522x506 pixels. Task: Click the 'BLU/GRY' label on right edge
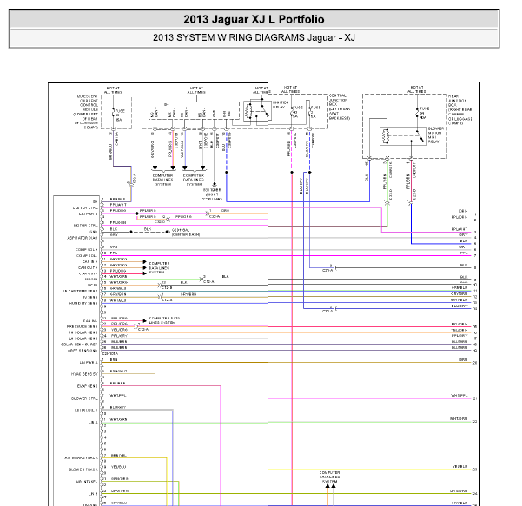coord(459,306)
